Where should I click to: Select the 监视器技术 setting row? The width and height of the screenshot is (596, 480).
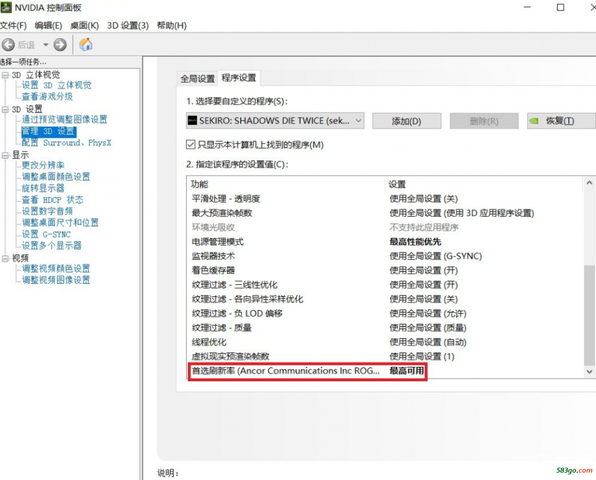(x=385, y=256)
